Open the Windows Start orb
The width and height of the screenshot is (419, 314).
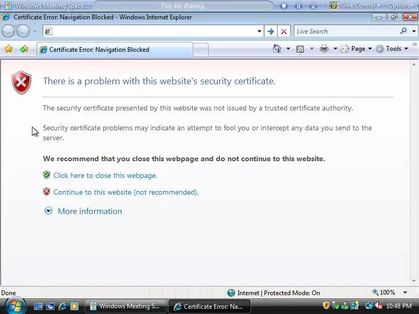coord(15,306)
